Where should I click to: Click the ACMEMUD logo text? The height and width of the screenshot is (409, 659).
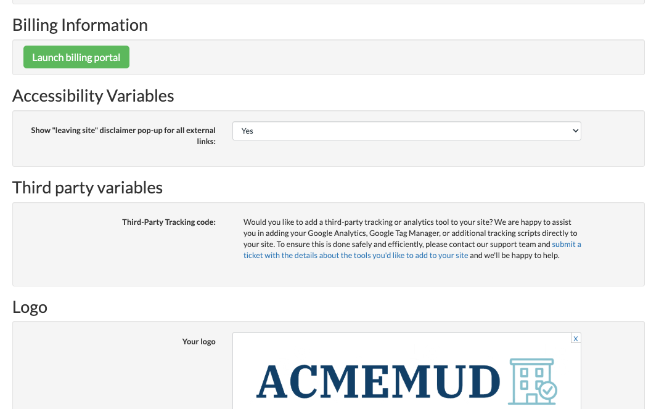tap(377, 382)
